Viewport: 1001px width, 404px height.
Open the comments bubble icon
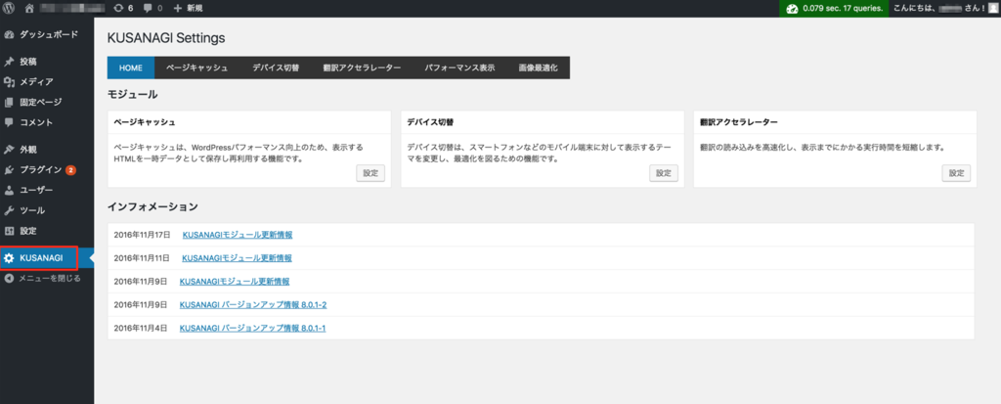148,8
